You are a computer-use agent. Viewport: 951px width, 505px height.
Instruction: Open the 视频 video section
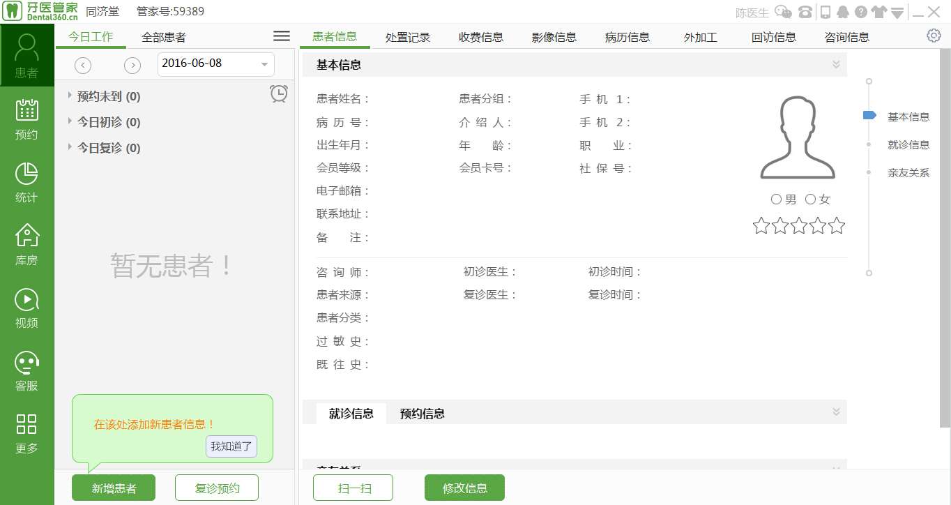coord(26,308)
